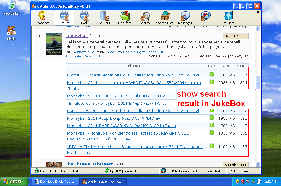Play Moneyball 480p BRRip NYDIC file
281x186 pixels.
coord(212,118)
